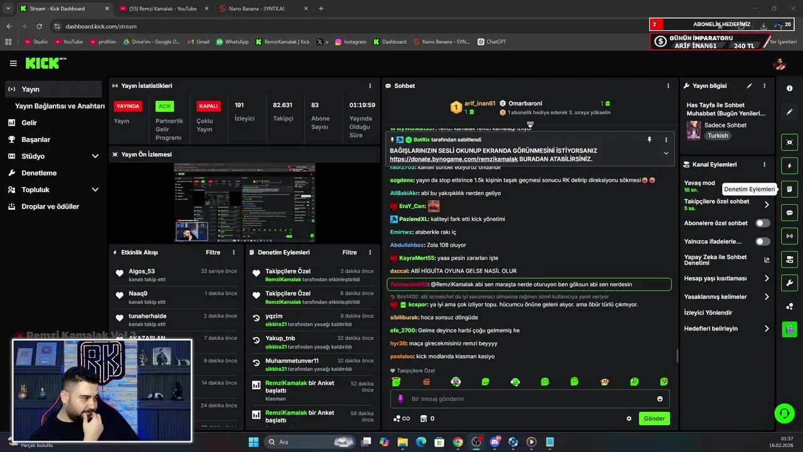The width and height of the screenshot is (803, 452).
Task: Open Filtre in Denetim Eylemleri panel
Action: 349,252
